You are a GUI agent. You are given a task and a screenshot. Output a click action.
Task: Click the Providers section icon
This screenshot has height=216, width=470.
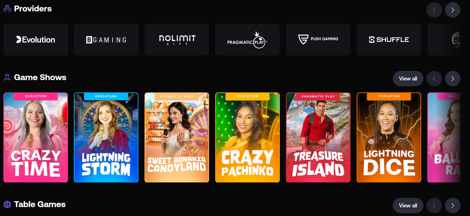click(x=7, y=9)
